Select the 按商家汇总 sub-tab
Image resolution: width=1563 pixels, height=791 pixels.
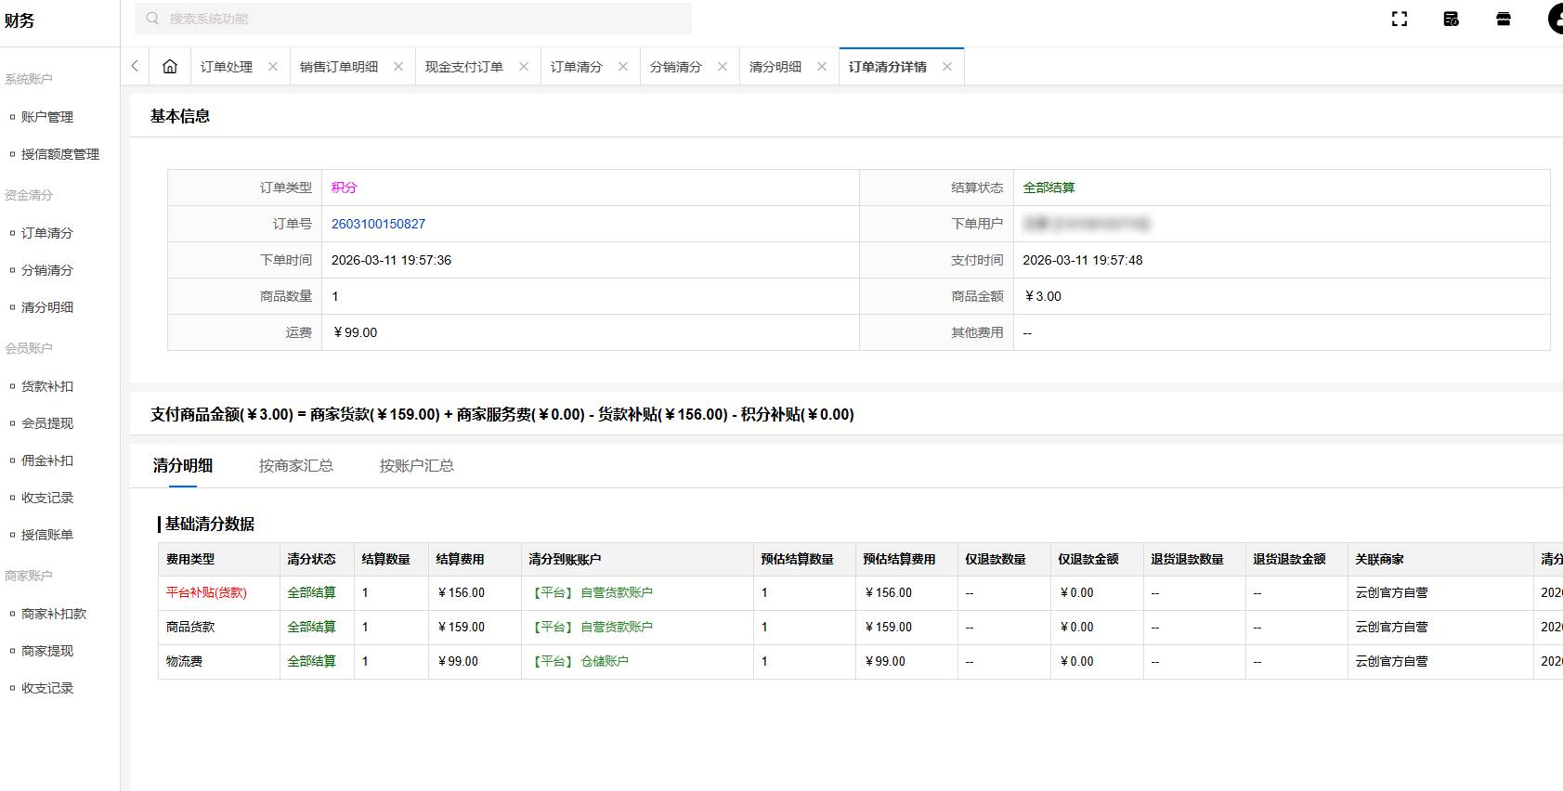click(x=295, y=465)
